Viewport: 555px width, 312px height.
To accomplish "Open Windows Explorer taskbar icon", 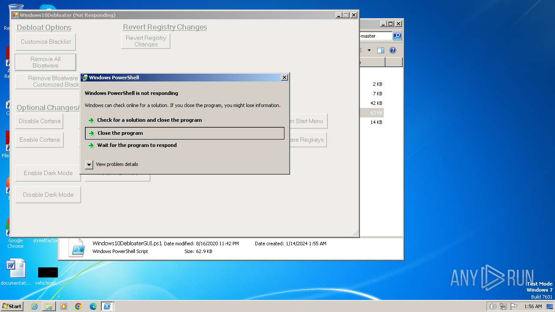I will [x=49, y=306].
